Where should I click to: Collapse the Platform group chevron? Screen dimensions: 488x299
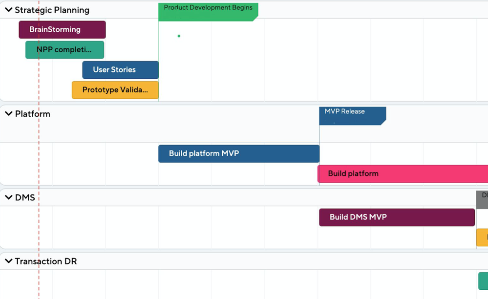point(8,114)
